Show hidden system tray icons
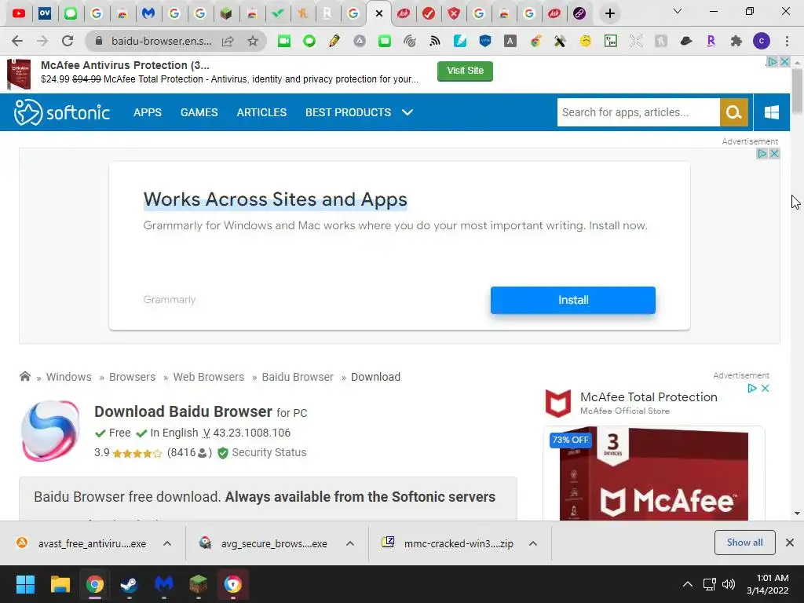The height and width of the screenshot is (603, 804). [x=688, y=584]
